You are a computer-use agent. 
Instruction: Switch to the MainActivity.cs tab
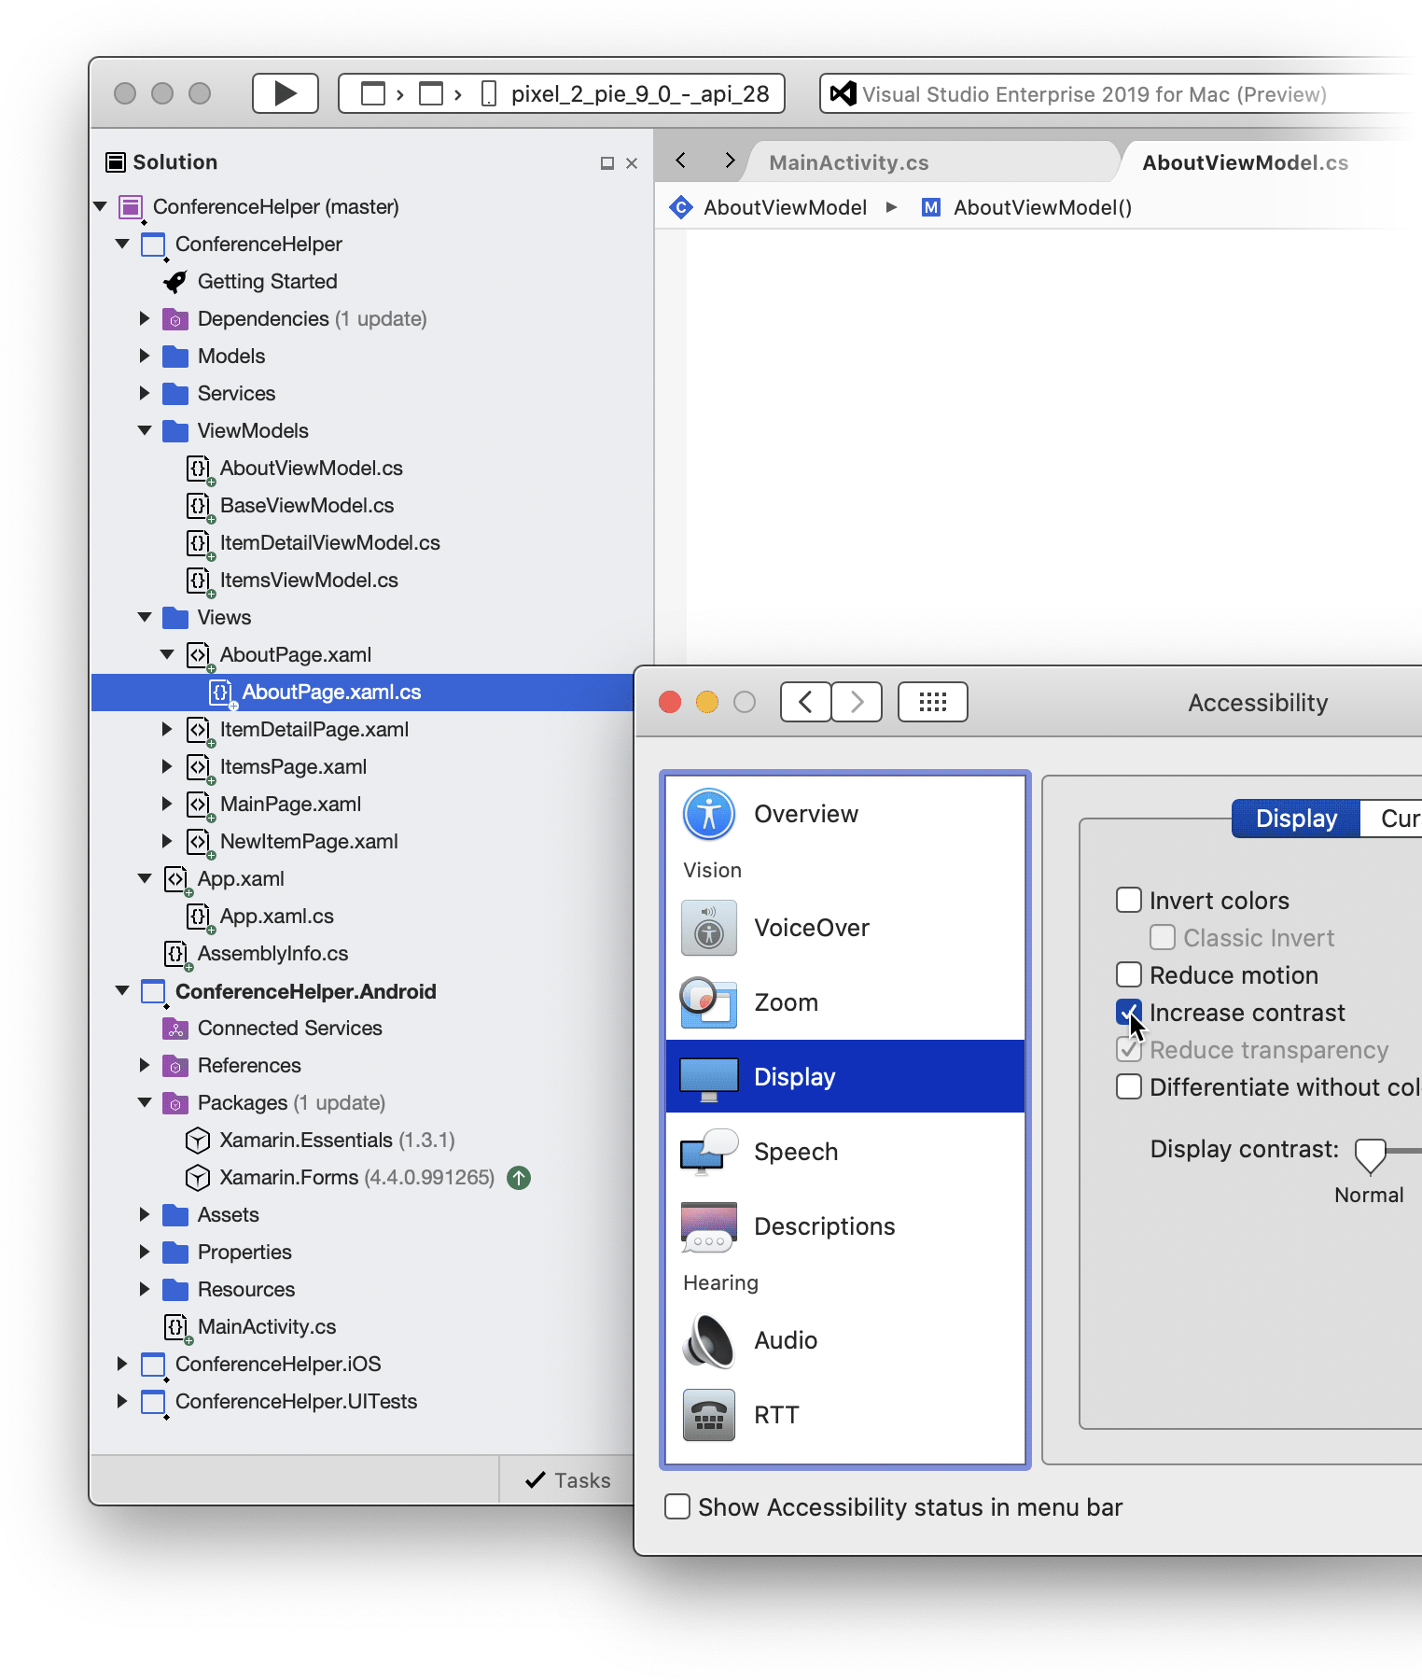pos(848,162)
